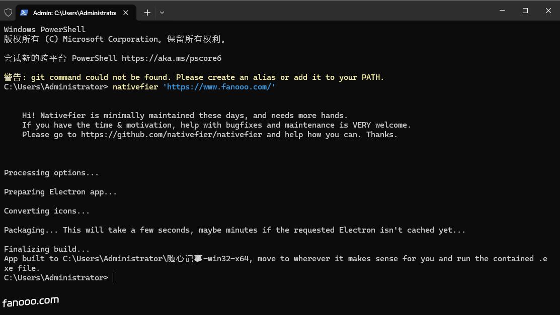The height and width of the screenshot is (315, 560).
Task: Expand the new tab profile dropdown
Action: (162, 13)
